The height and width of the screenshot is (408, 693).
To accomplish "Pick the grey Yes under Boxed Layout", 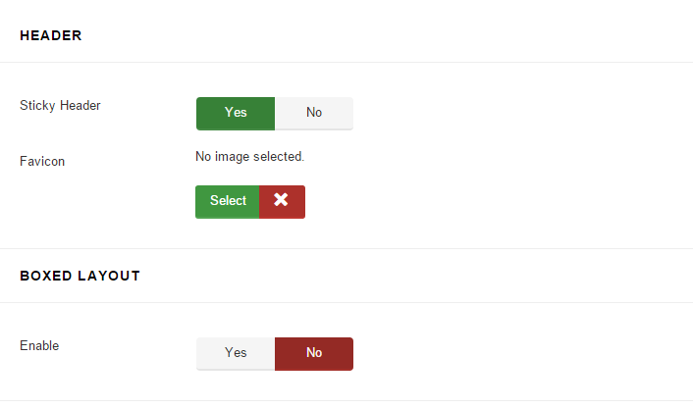I will [236, 354].
